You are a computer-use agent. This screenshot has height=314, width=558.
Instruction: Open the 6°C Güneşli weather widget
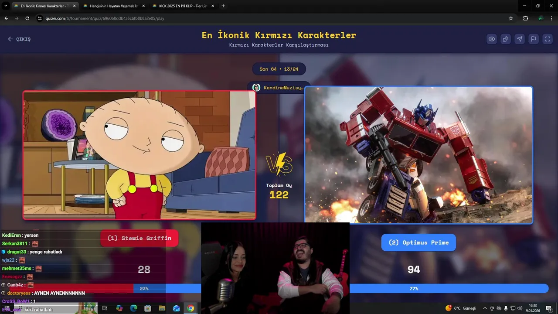pos(461,308)
